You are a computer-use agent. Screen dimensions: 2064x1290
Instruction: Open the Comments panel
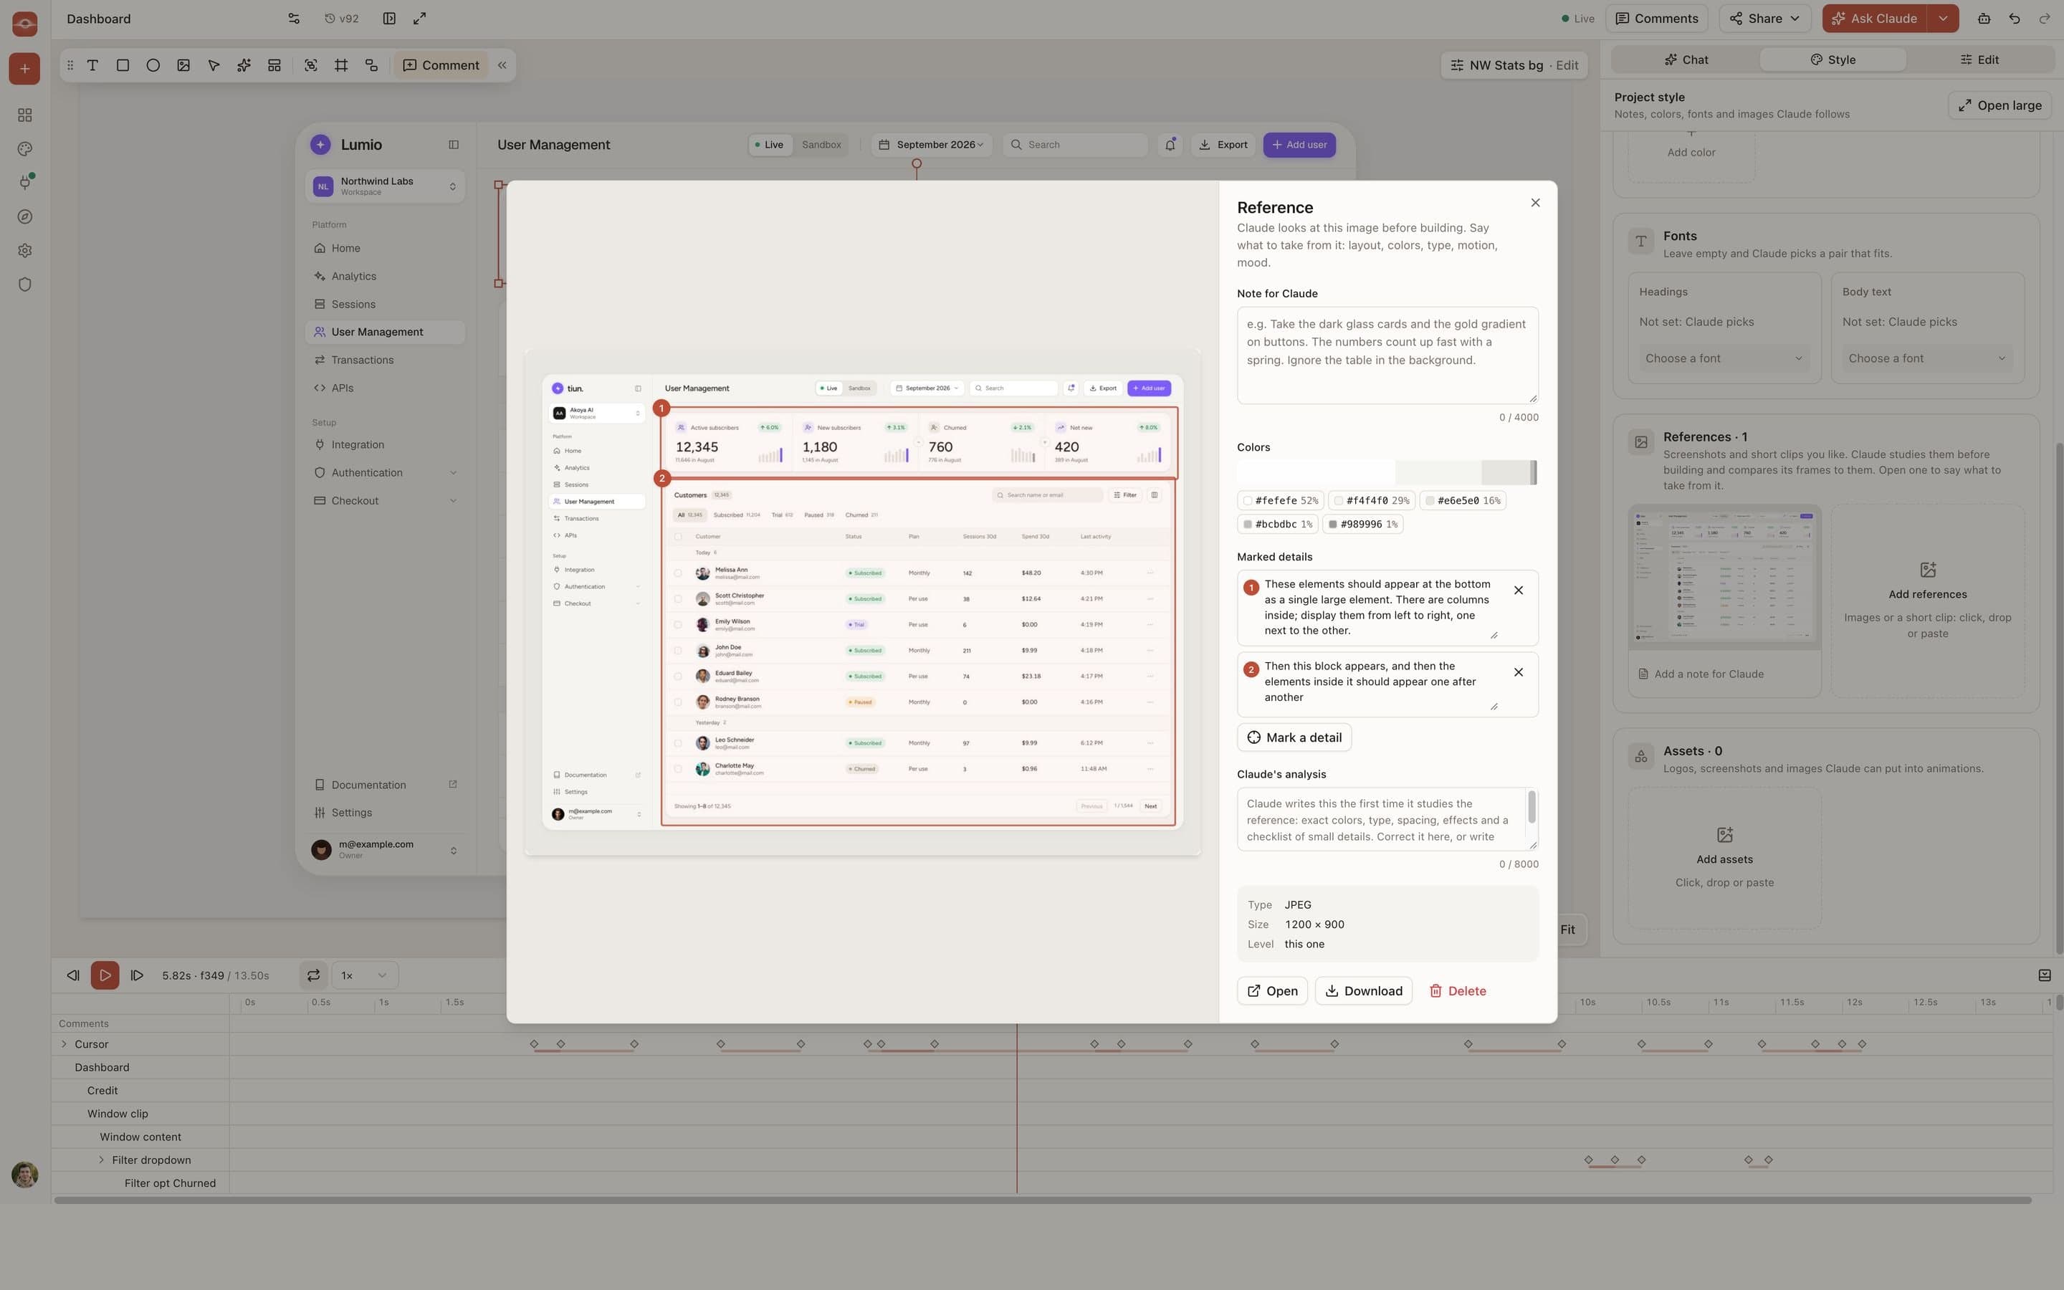[1656, 19]
